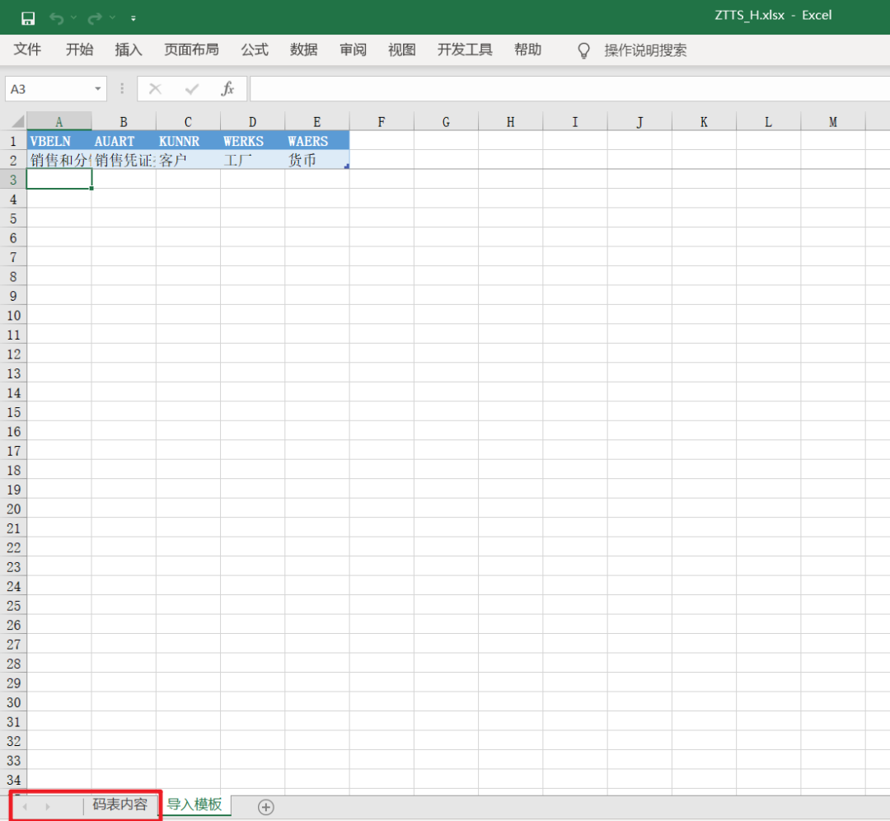890x821 pixels.
Task: Click the three-dot formula bar handle
Action: tap(122, 89)
